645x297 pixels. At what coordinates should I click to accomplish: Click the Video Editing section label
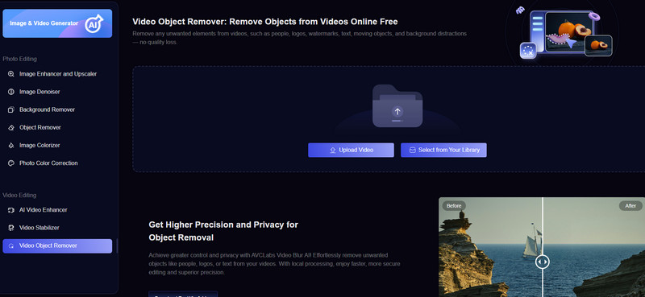pos(19,195)
